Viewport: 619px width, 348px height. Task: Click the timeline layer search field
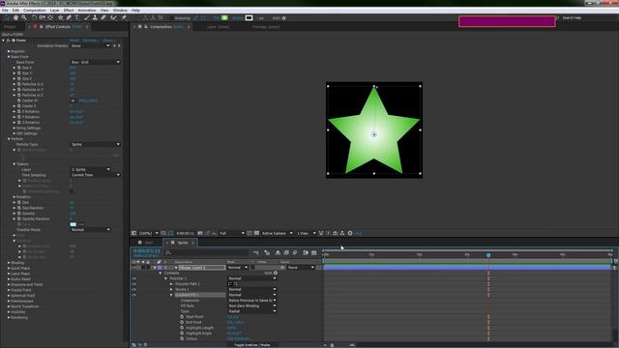(207, 252)
